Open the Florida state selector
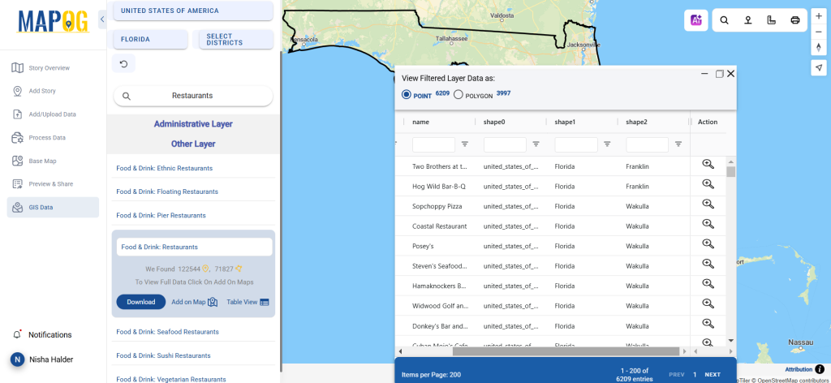This screenshot has height=383, width=831. tap(150, 39)
